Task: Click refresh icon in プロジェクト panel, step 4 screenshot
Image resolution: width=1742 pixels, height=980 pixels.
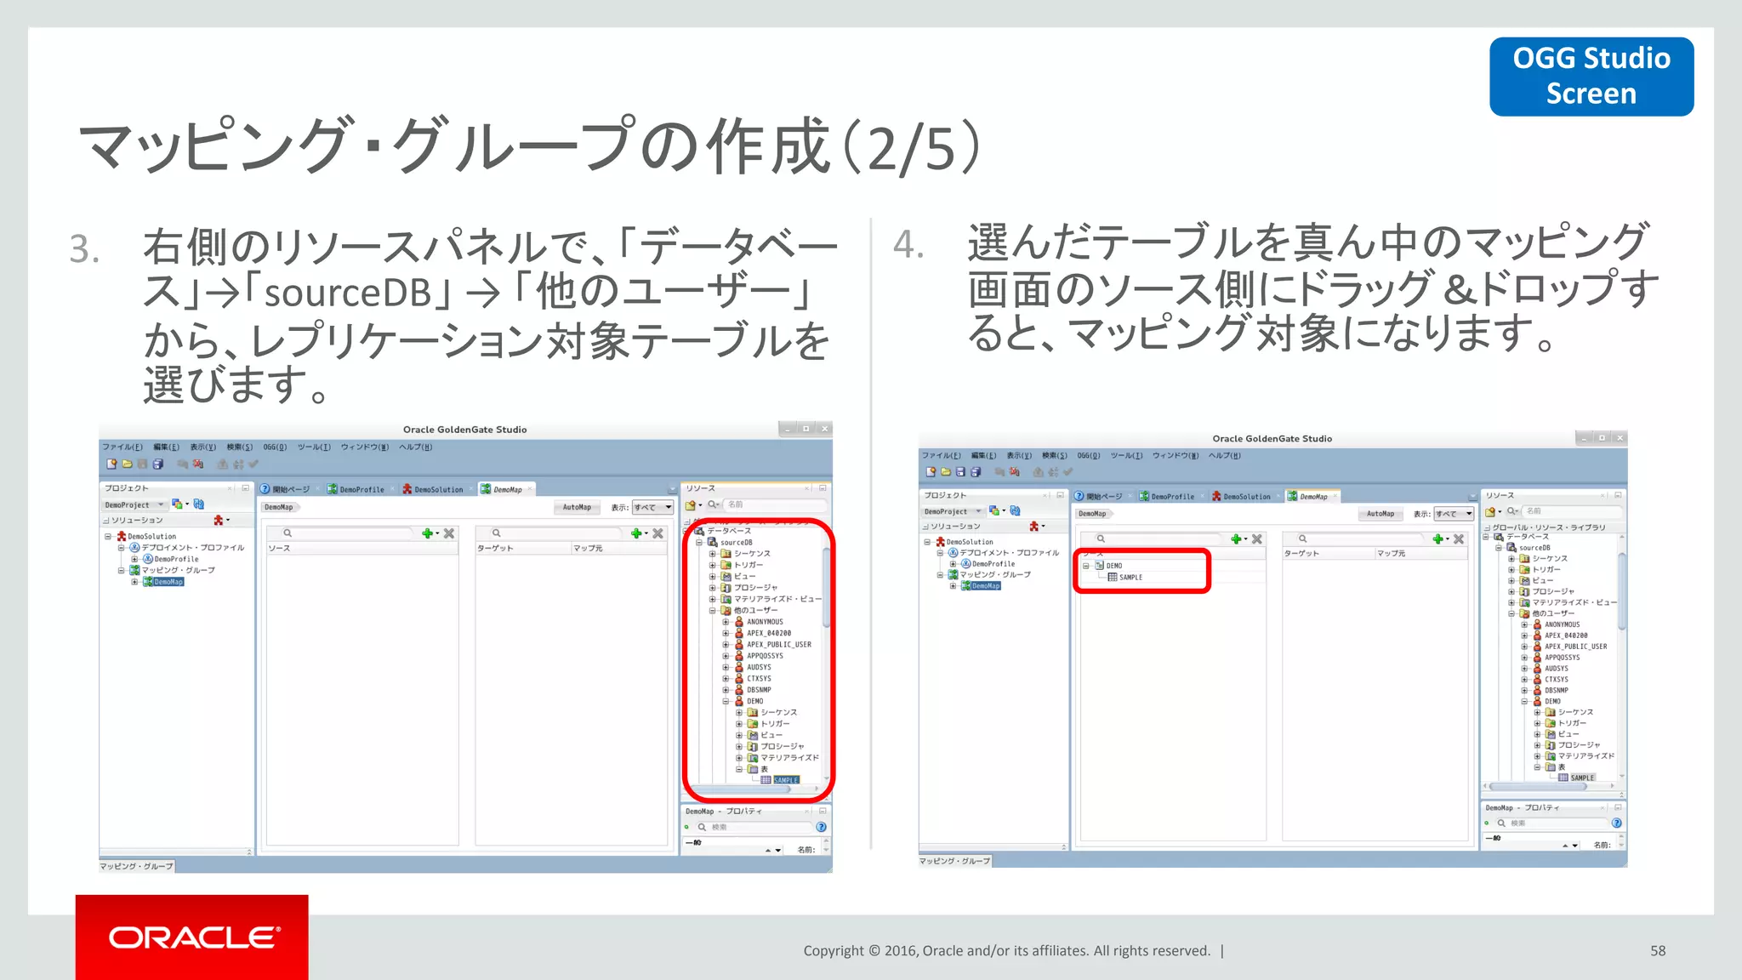Action: pos(1015,511)
